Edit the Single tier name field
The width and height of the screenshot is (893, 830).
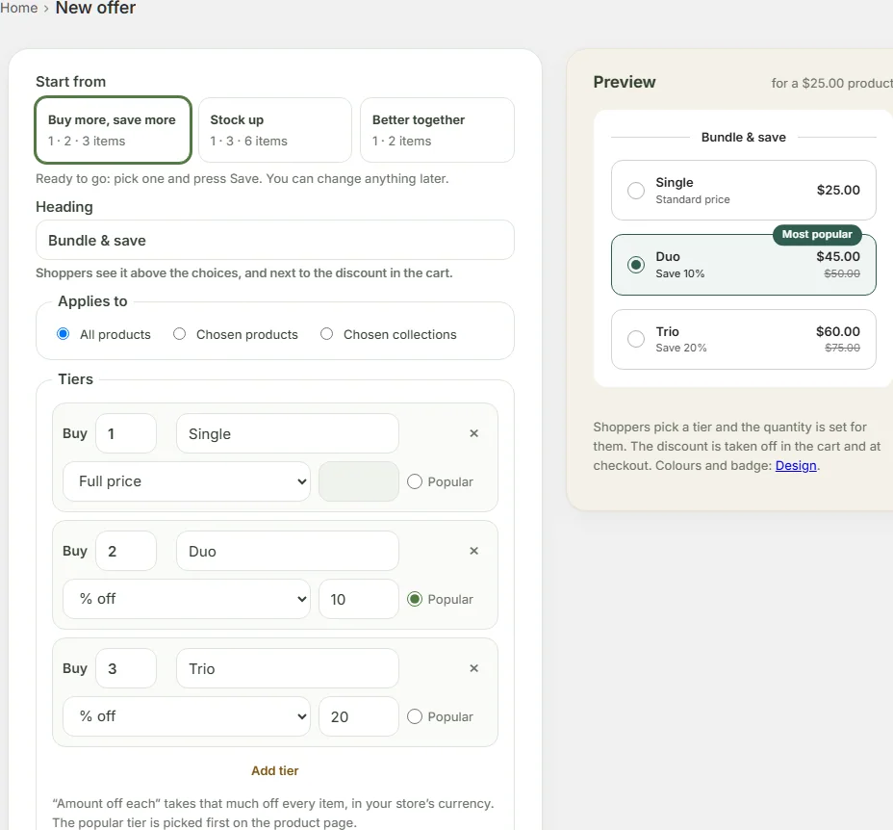tap(288, 434)
